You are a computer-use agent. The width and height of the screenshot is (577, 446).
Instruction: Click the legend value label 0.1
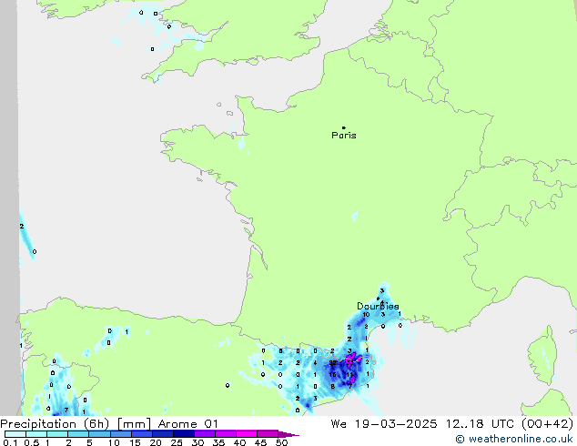(x=10, y=442)
